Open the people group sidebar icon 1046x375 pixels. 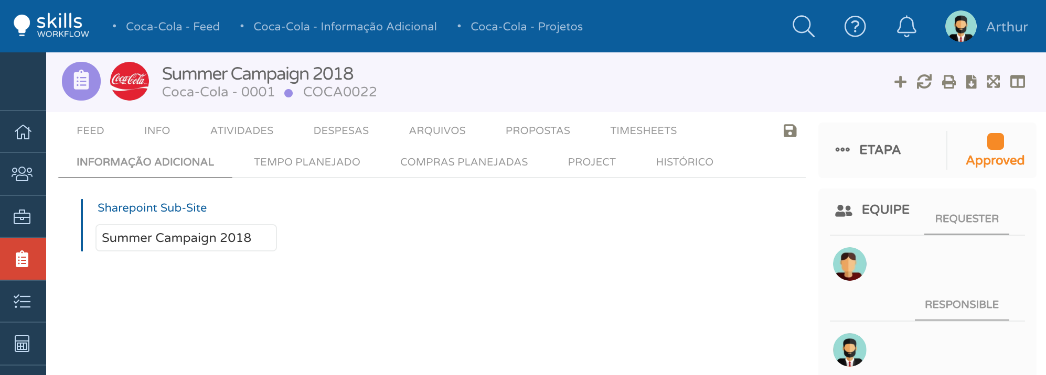tap(22, 174)
